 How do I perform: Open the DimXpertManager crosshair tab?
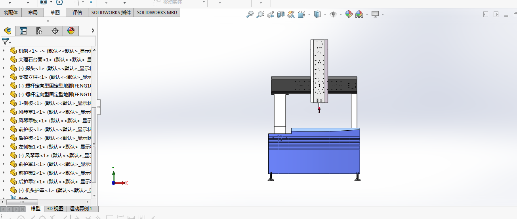click(55, 31)
